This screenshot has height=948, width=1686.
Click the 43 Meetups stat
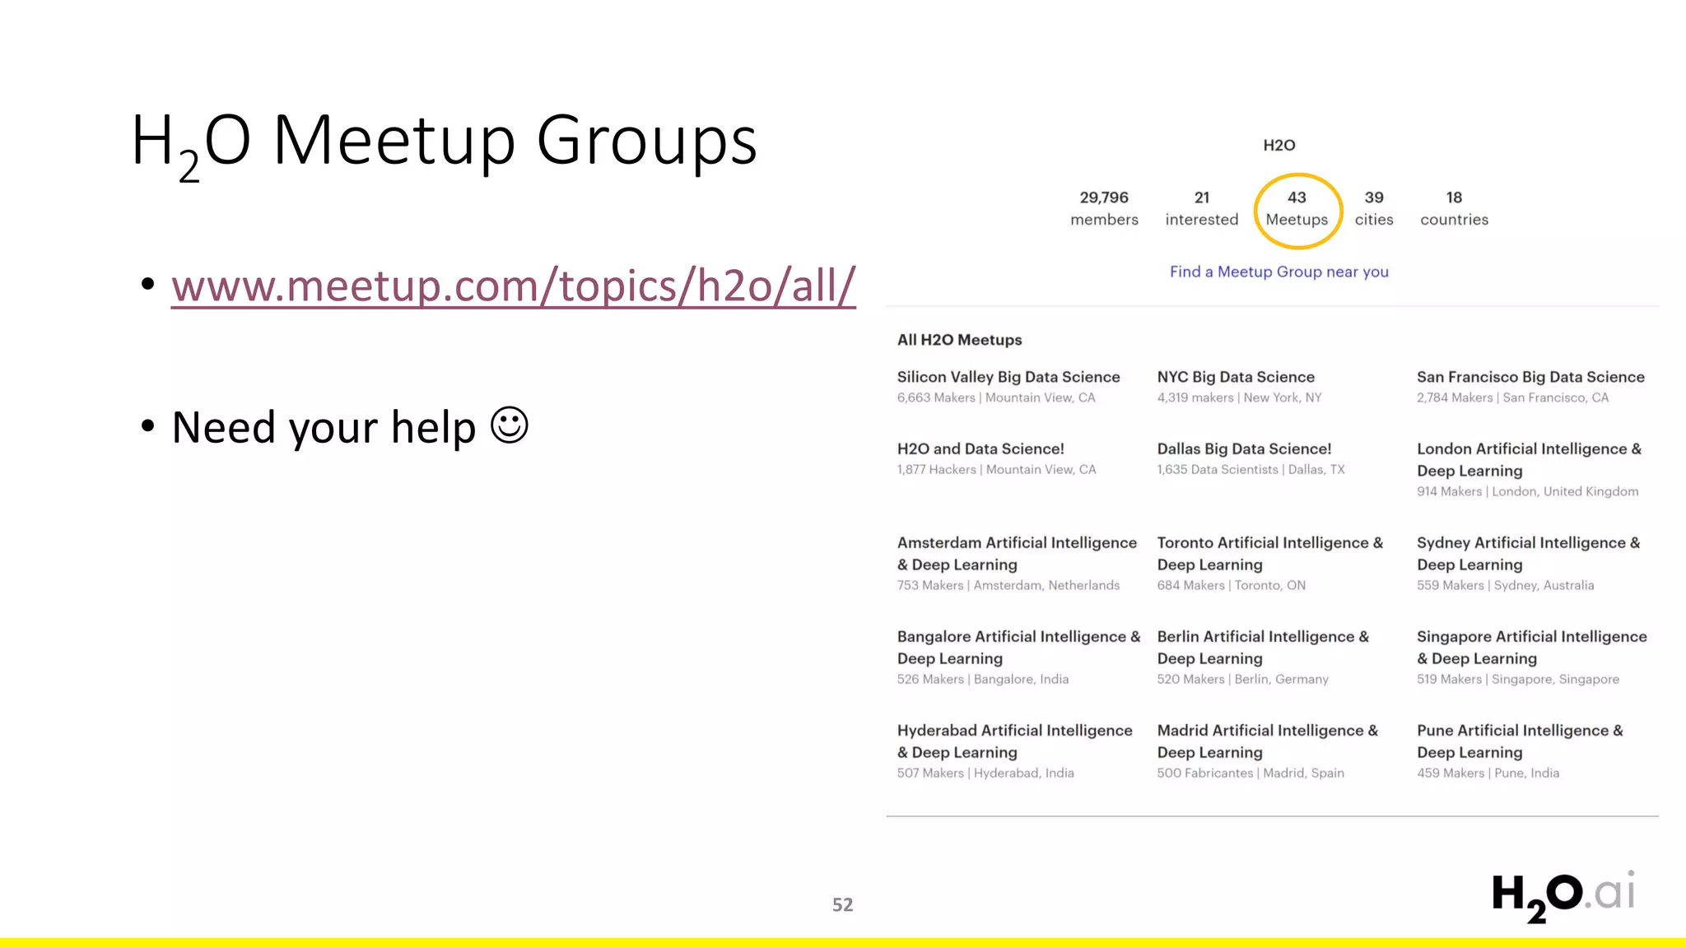click(x=1297, y=208)
